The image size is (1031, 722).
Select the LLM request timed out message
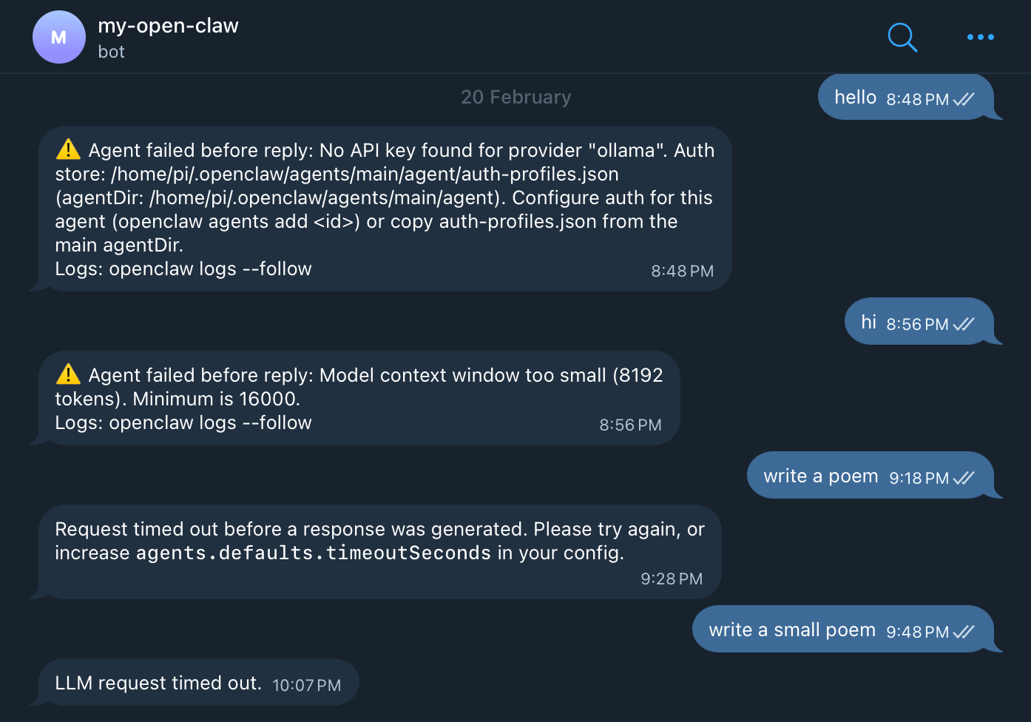tap(158, 683)
